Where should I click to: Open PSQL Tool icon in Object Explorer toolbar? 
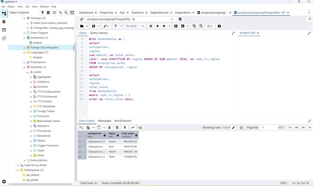pyautogui.click(x=72, y=12)
